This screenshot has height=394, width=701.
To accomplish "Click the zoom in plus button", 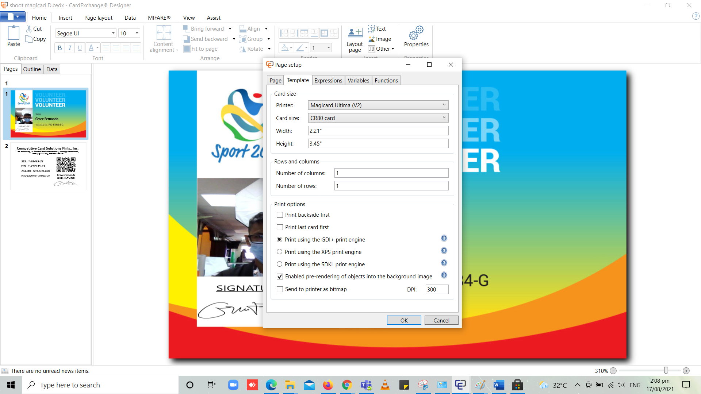I will [686, 371].
